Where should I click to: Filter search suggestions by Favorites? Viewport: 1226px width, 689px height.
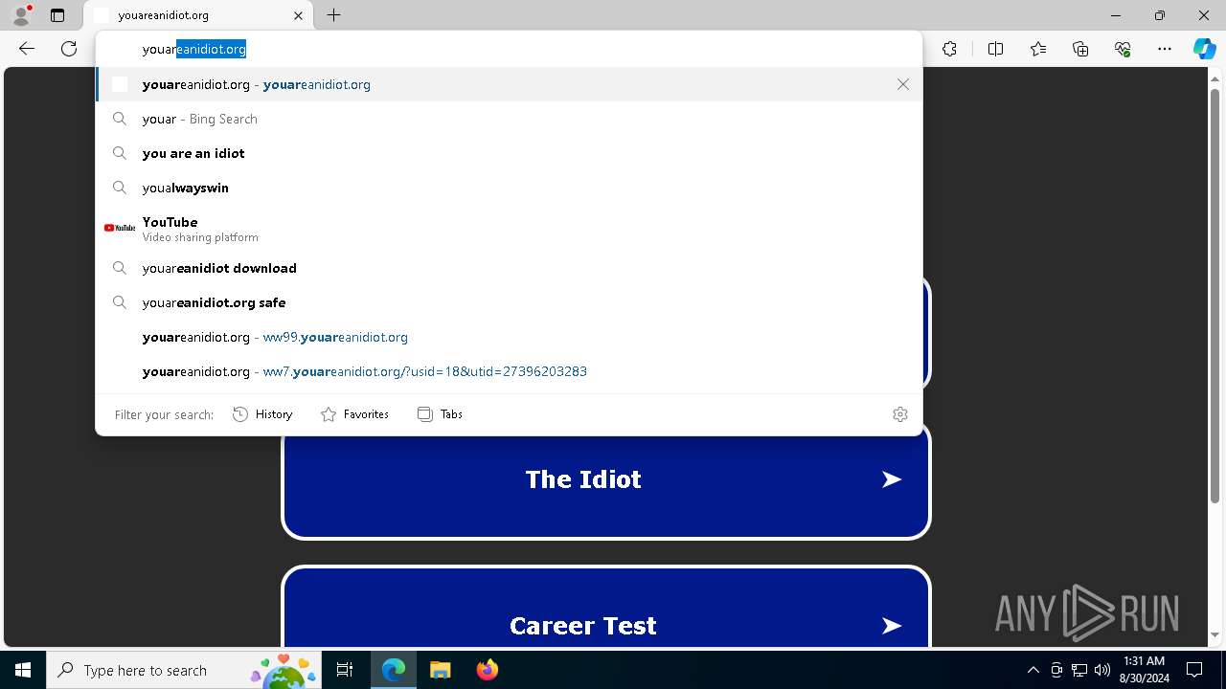354,414
